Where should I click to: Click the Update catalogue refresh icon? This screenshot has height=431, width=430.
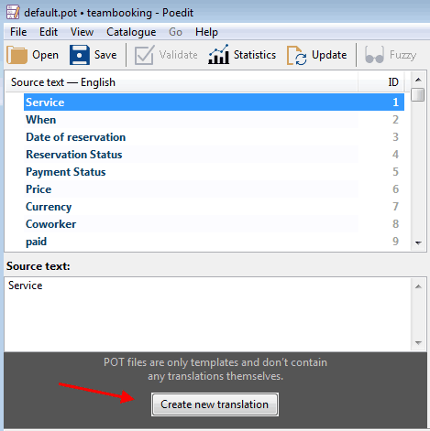(296, 55)
